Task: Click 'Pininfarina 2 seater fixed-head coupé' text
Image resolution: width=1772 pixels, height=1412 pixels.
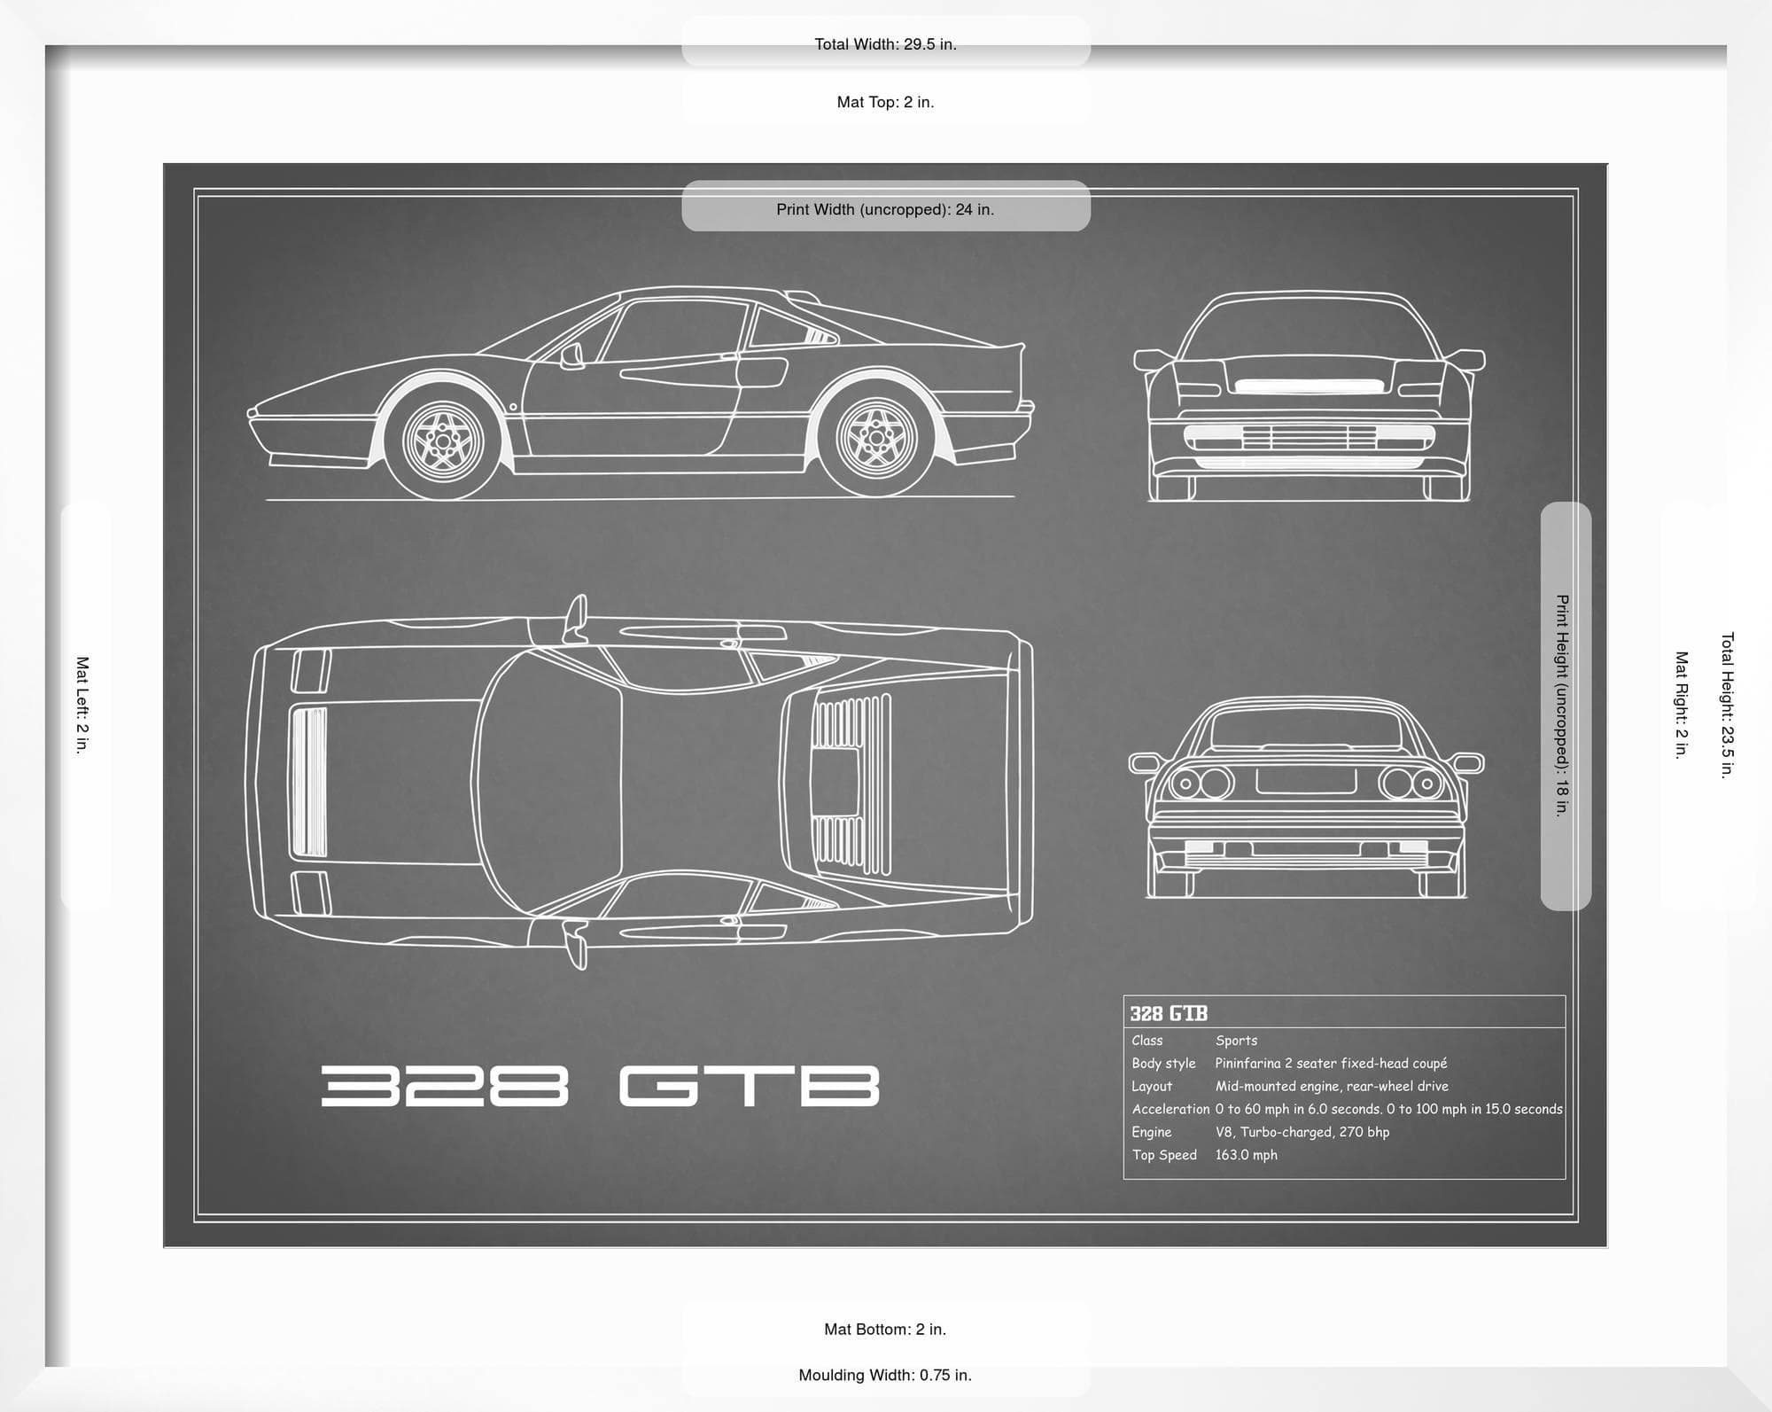Action: (1331, 1064)
